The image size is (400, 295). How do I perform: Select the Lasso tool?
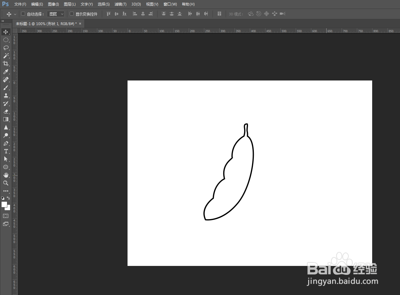[6, 48]
